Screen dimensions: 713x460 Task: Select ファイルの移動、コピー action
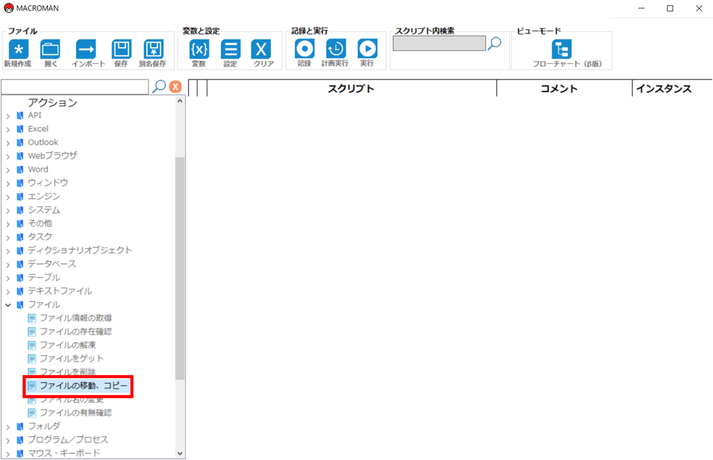pyautogui.click(x=84, y=386)
